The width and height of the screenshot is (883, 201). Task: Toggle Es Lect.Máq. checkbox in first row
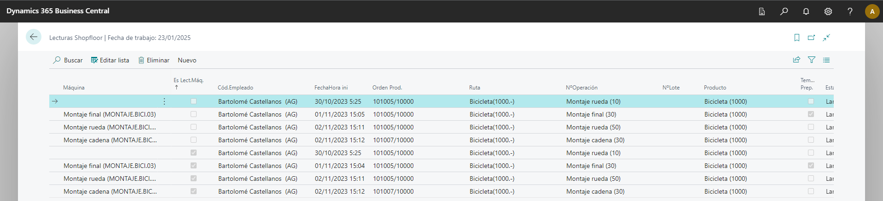pos(193,101)
